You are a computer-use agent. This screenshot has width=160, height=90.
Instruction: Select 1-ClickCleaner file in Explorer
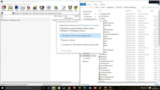click(104, 16)
